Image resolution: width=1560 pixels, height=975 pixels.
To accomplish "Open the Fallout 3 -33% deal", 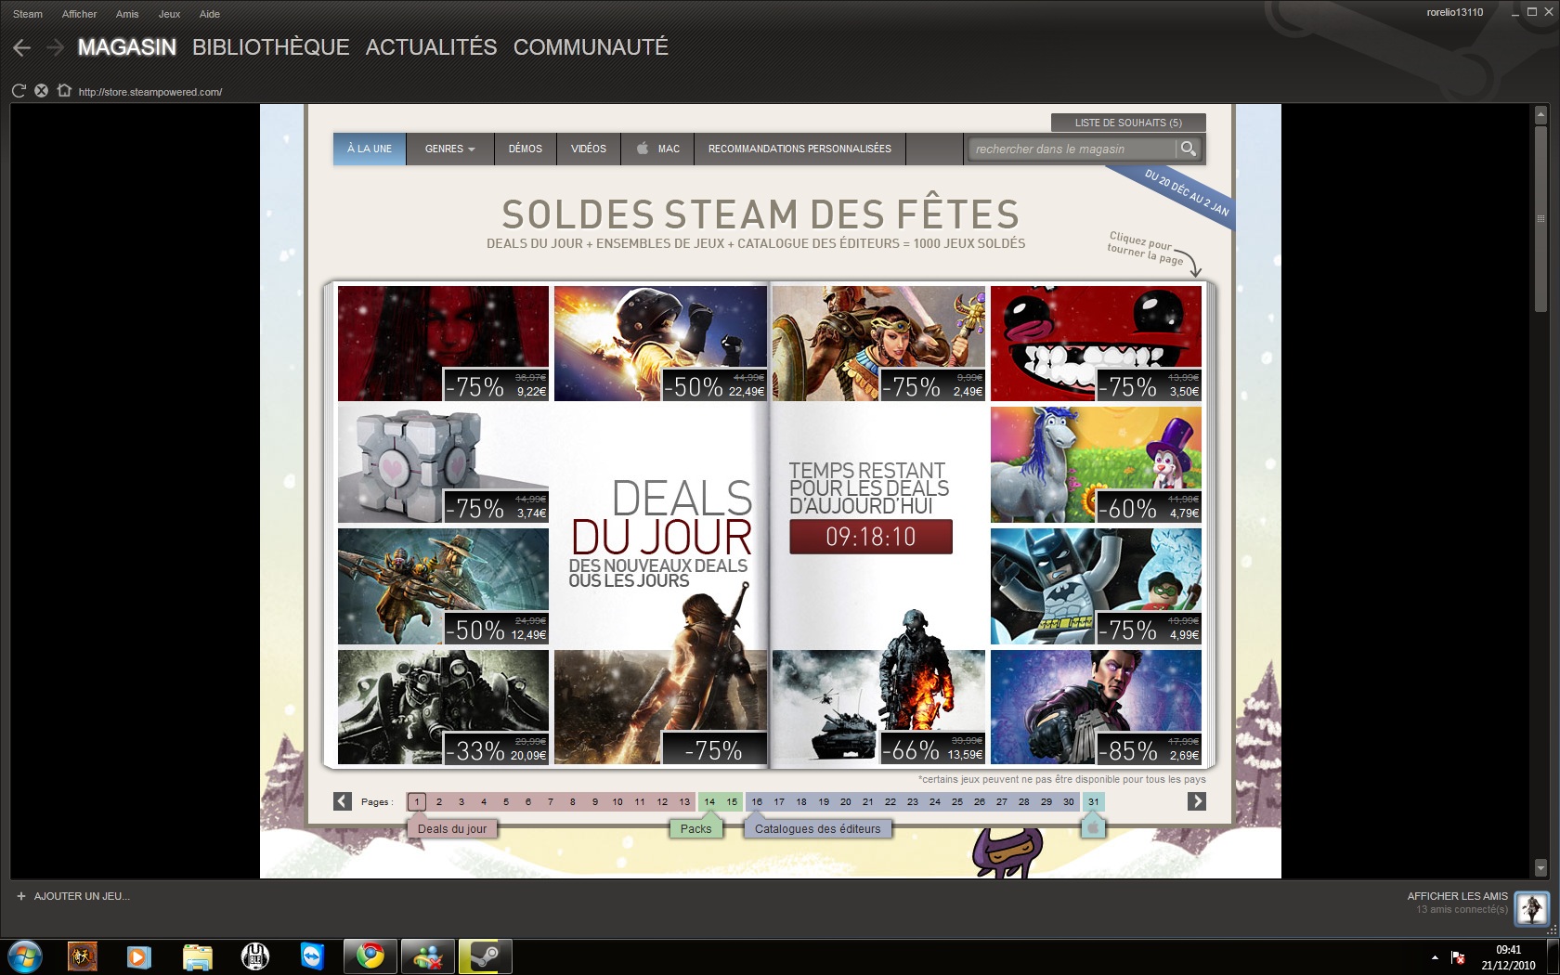I will pyautogui.click(x=444, y=708).
